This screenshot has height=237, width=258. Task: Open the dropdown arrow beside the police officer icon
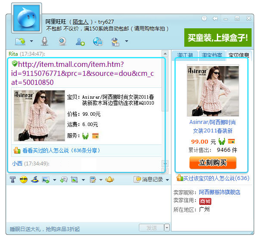point(126,41)
